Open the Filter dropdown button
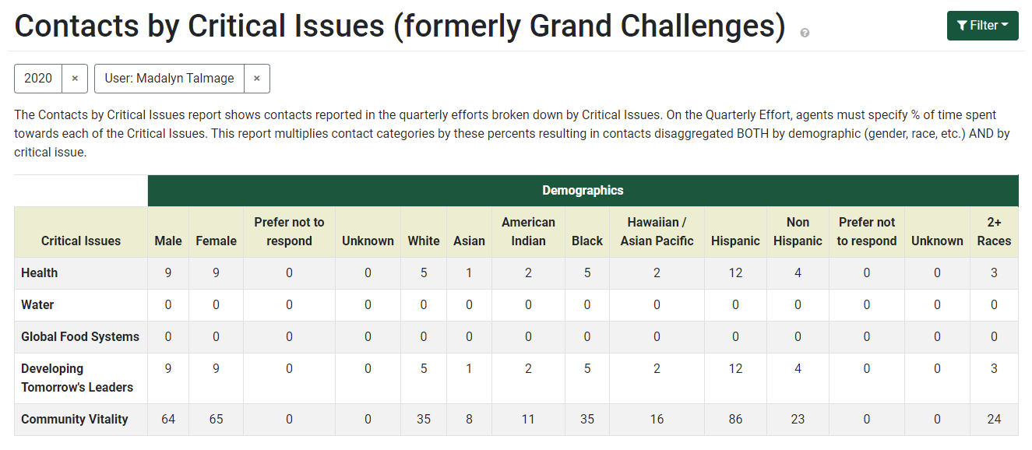This screenshot has height=450, width=1032. tap(982, 26)
